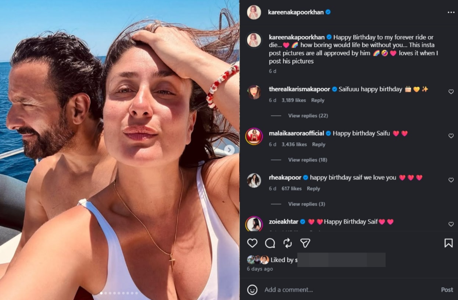Select carousel pagination dots
The height and width of the screenshot is (300, 458).
click(119, 293)
